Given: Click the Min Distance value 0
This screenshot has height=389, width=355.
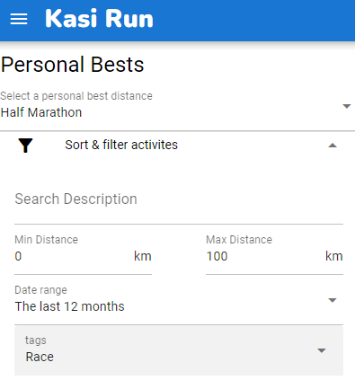Looking at the screenshot, I should tap(18, 256).
